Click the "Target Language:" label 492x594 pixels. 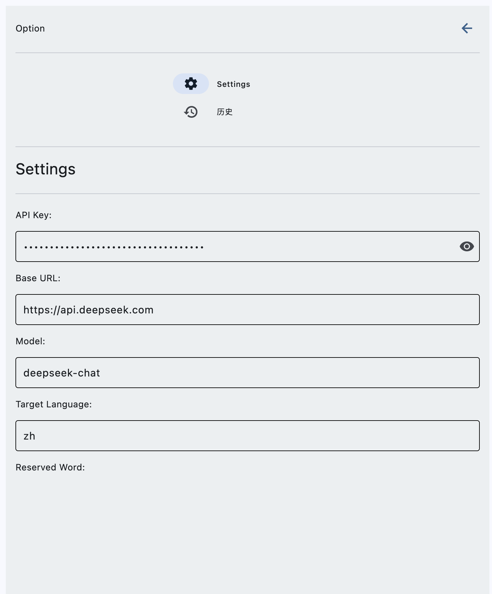54,404
